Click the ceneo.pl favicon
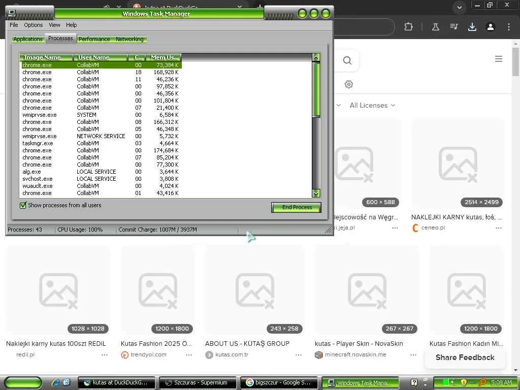520x390 pixels. (415, 228)
